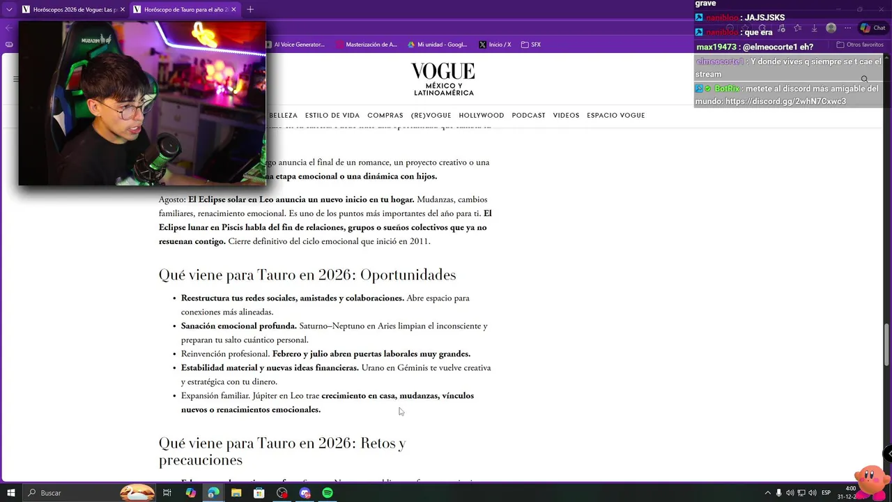Open Edge settings and more menu
892x502 pixels.
(847, 28)
